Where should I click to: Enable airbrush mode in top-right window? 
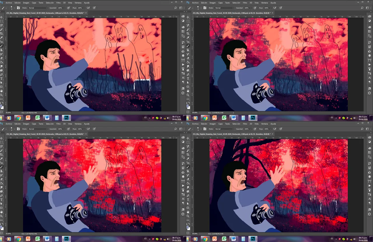click(275, 8)
